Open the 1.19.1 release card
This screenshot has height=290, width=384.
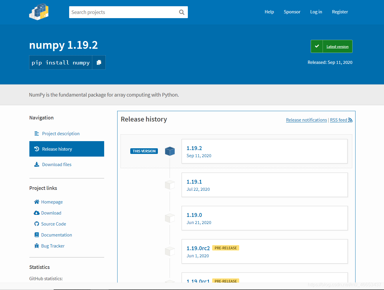pos(264,185)
